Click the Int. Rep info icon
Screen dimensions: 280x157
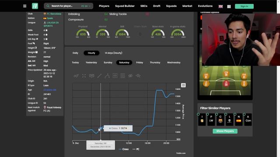pyautogui.click(x=37, y=39)
